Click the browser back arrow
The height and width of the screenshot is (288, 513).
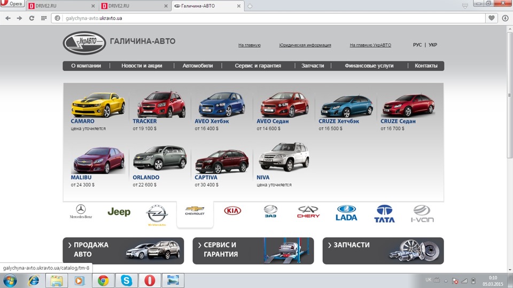8,18
